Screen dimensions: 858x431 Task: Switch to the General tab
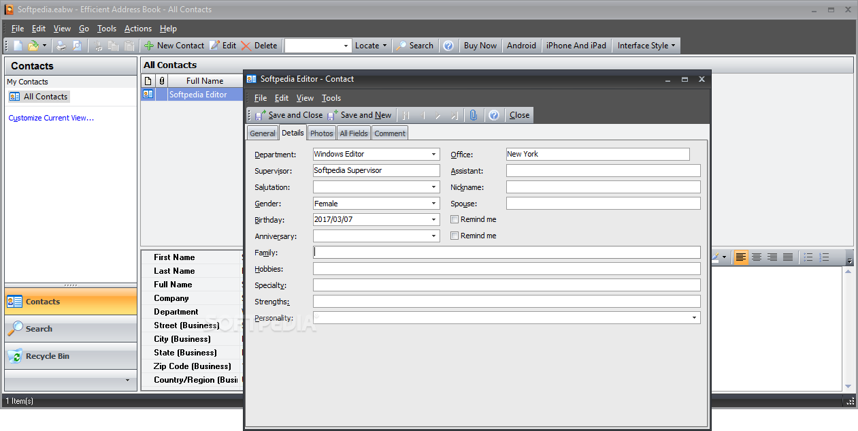coord(263,133)
